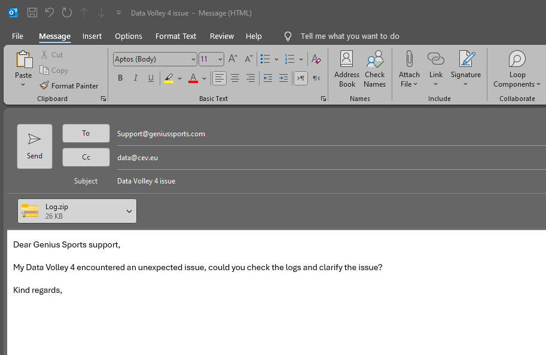This screenshot has width=546, height=355.
Task: Open the Review tab
Action: click(x=222, y=36)
